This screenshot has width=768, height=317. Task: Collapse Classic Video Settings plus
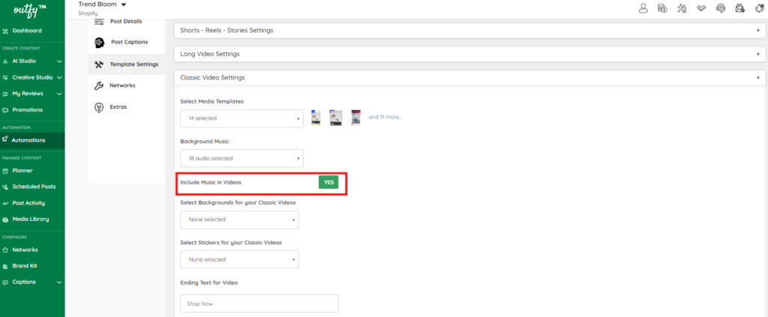[x=757, y=78]
